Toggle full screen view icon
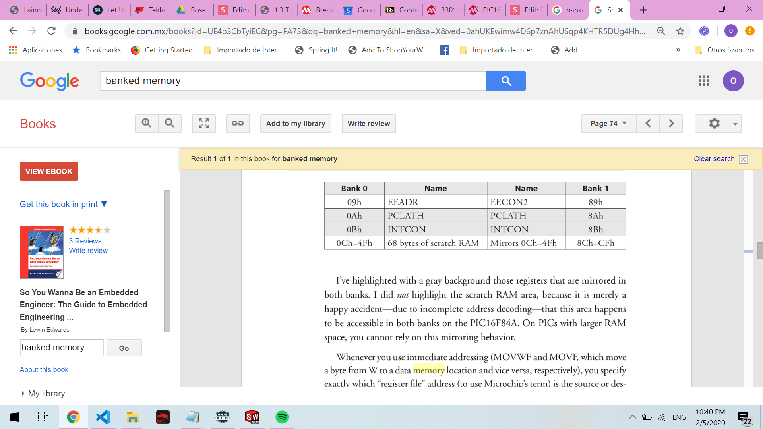The height and width of the screenshot is (429, 763). tap(204, 124)
